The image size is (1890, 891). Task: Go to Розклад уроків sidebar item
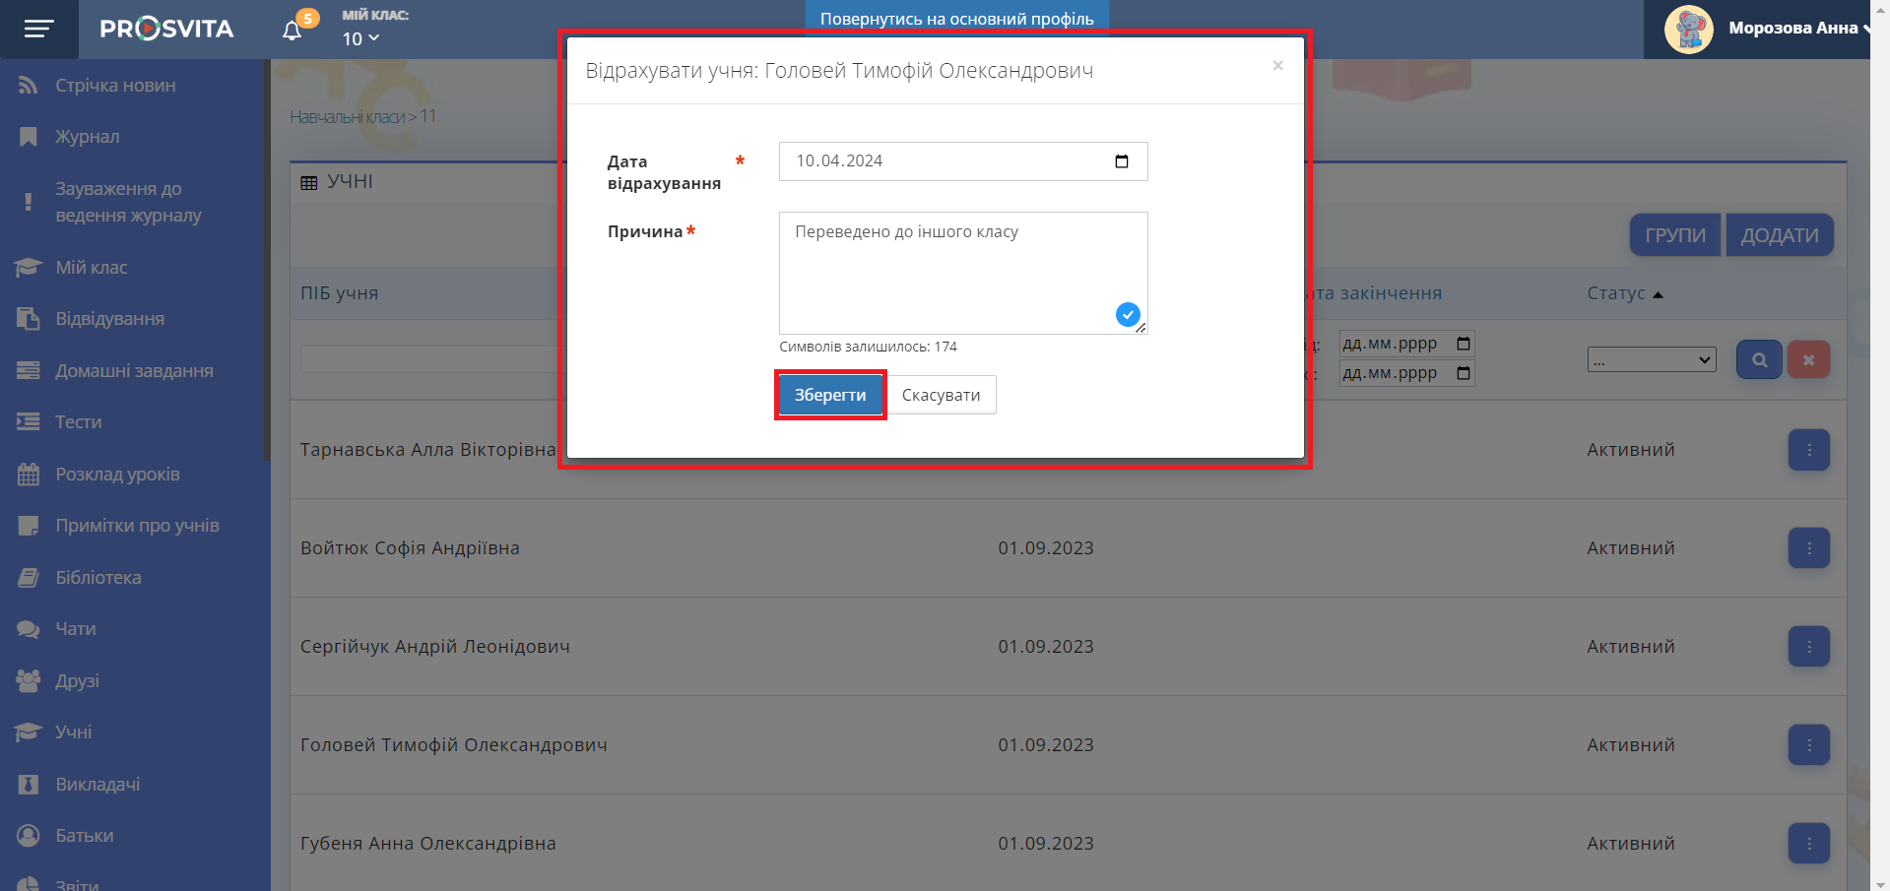(117, 475)
